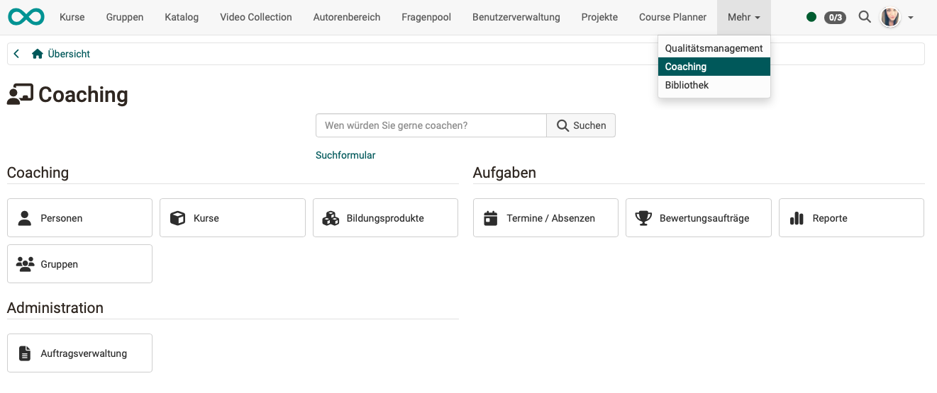Screen dimensions: 937x393
Task: Click the bar chart Reporte icon
Action: 797,218
